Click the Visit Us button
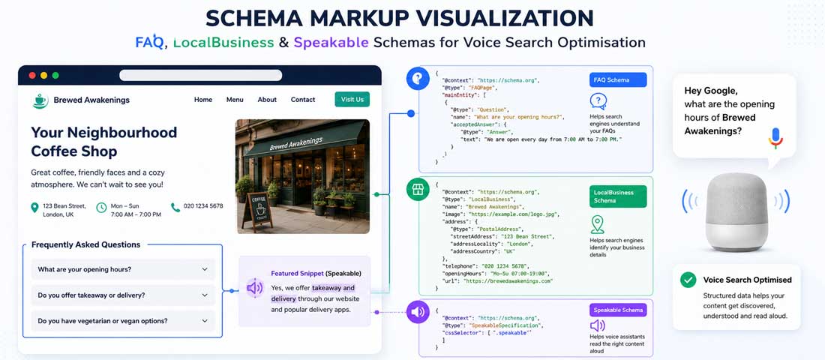This screenshot has width=825, height=360. click(x=352, y=100)
